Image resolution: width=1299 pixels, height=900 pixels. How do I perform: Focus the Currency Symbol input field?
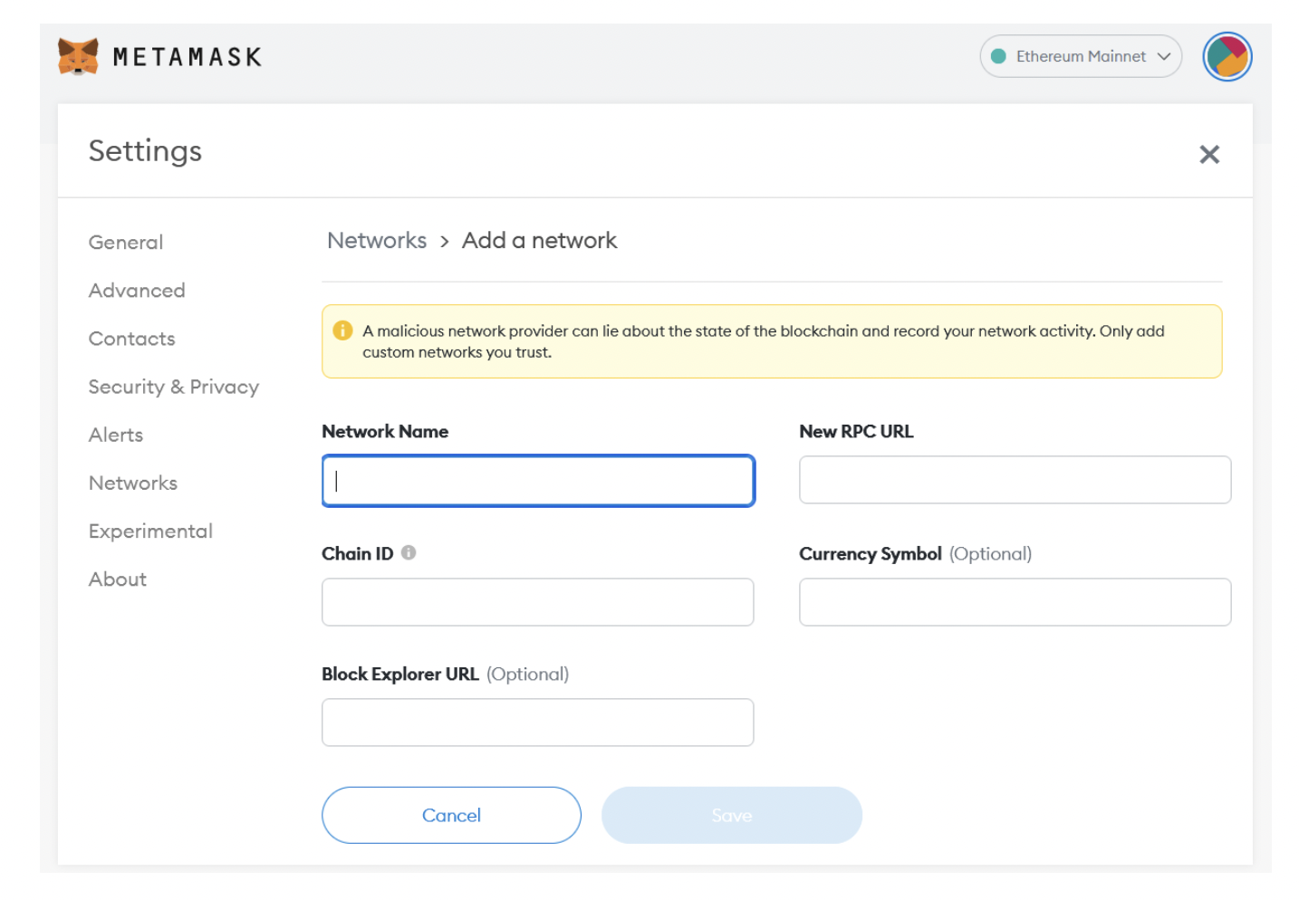pos(1015,602)
